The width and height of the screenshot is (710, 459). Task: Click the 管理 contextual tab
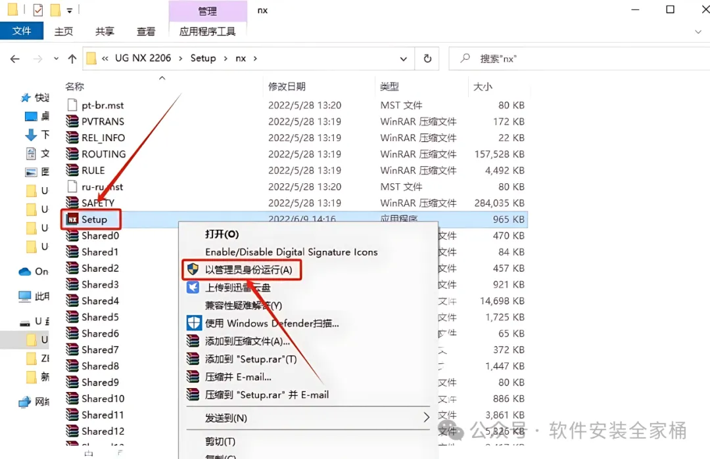click(x=208, y=11)
